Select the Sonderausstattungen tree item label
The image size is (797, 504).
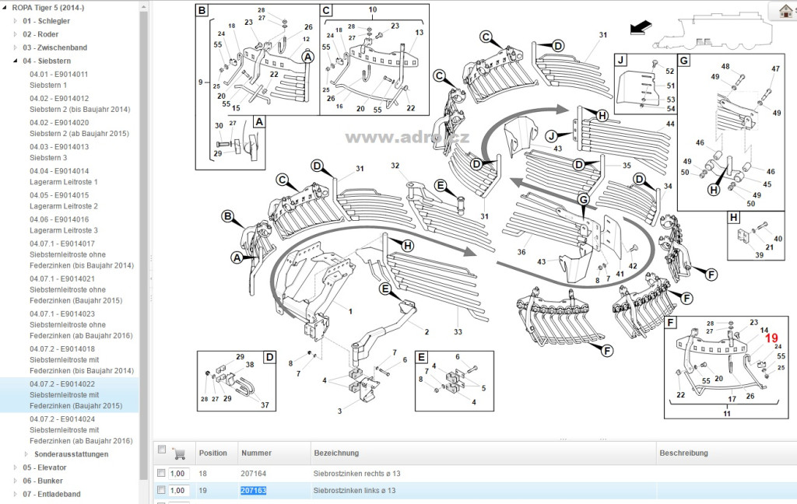[71, 454]
